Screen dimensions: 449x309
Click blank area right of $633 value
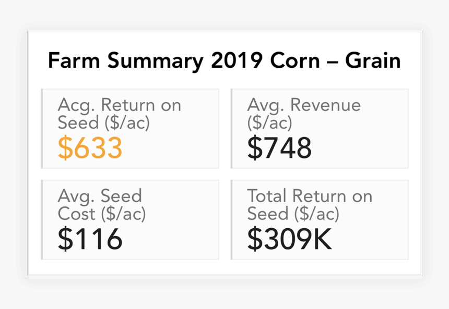pyautogui.click(x=172, y=149)
